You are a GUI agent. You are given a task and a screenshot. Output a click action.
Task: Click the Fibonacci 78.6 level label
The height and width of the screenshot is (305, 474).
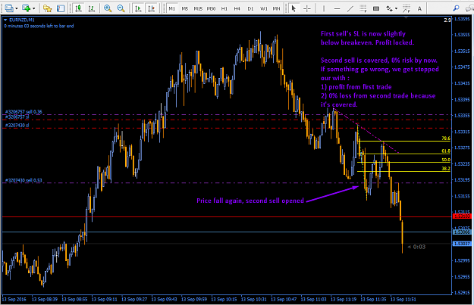[446, 138]
